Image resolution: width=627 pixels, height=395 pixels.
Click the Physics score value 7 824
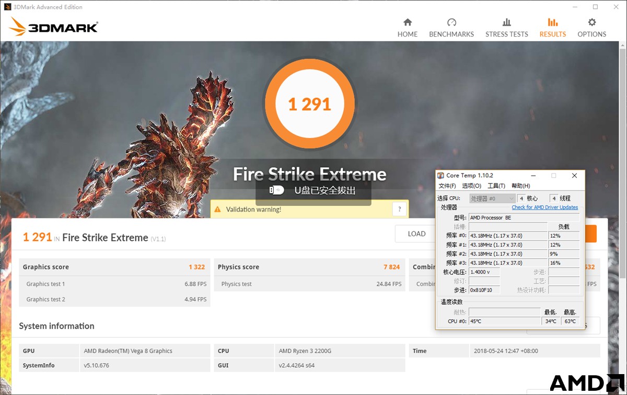click(391, 267)
